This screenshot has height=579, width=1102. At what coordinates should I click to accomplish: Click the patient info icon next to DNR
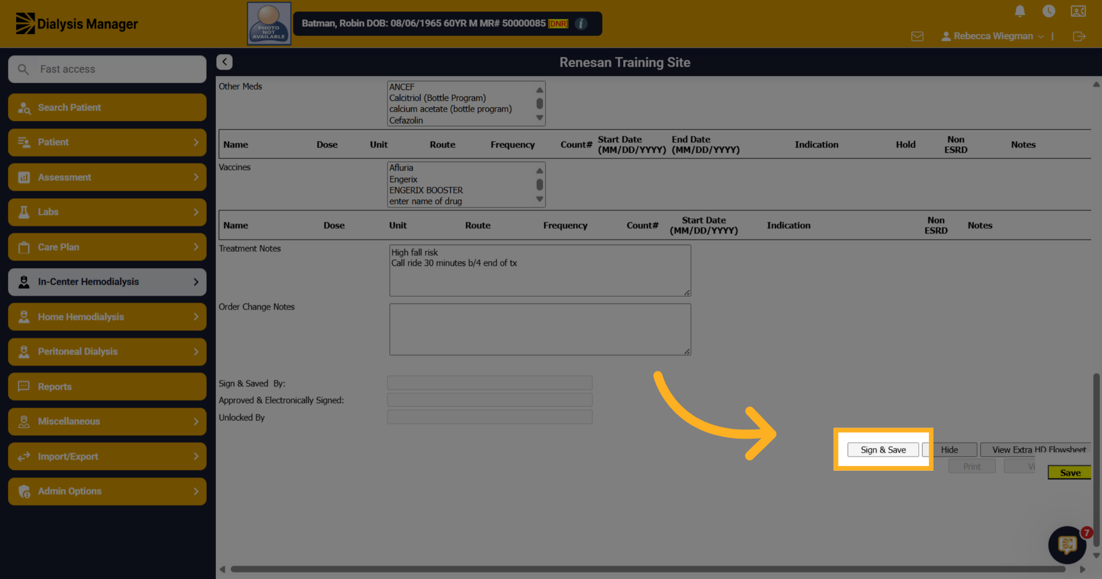581,23
